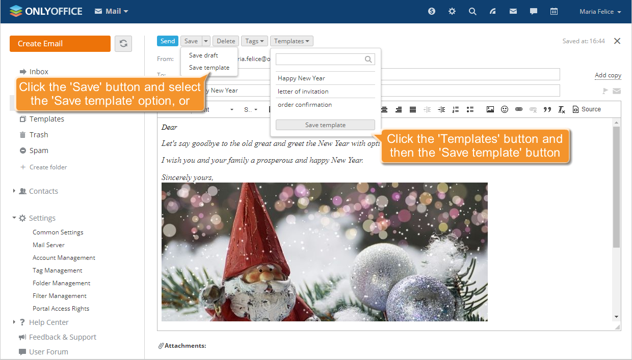
Task: Click the refresh icon beside Create Email
Action: point(123,44)
